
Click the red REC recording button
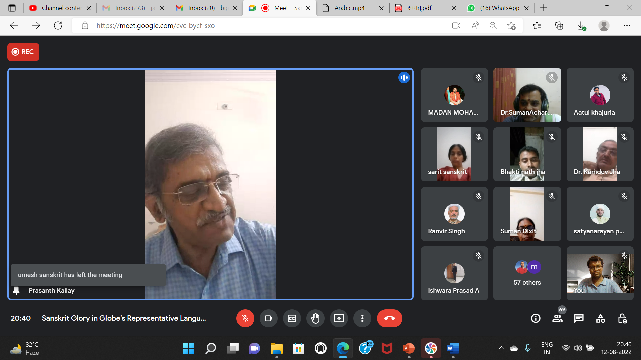point(23,52)
